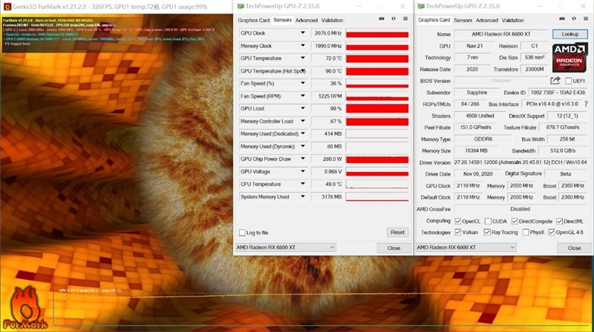This screenshot has height=332, width=594.
Task: Open Memory Clock sensor dropdown
Action: pos(303,45)
